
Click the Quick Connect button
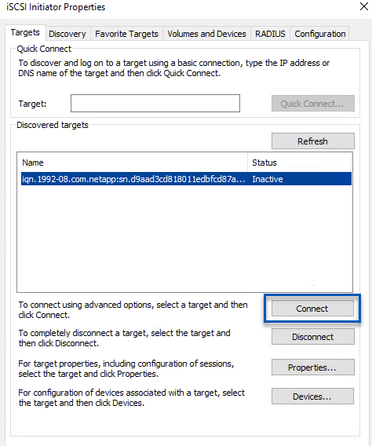click(x=313, y=104)
